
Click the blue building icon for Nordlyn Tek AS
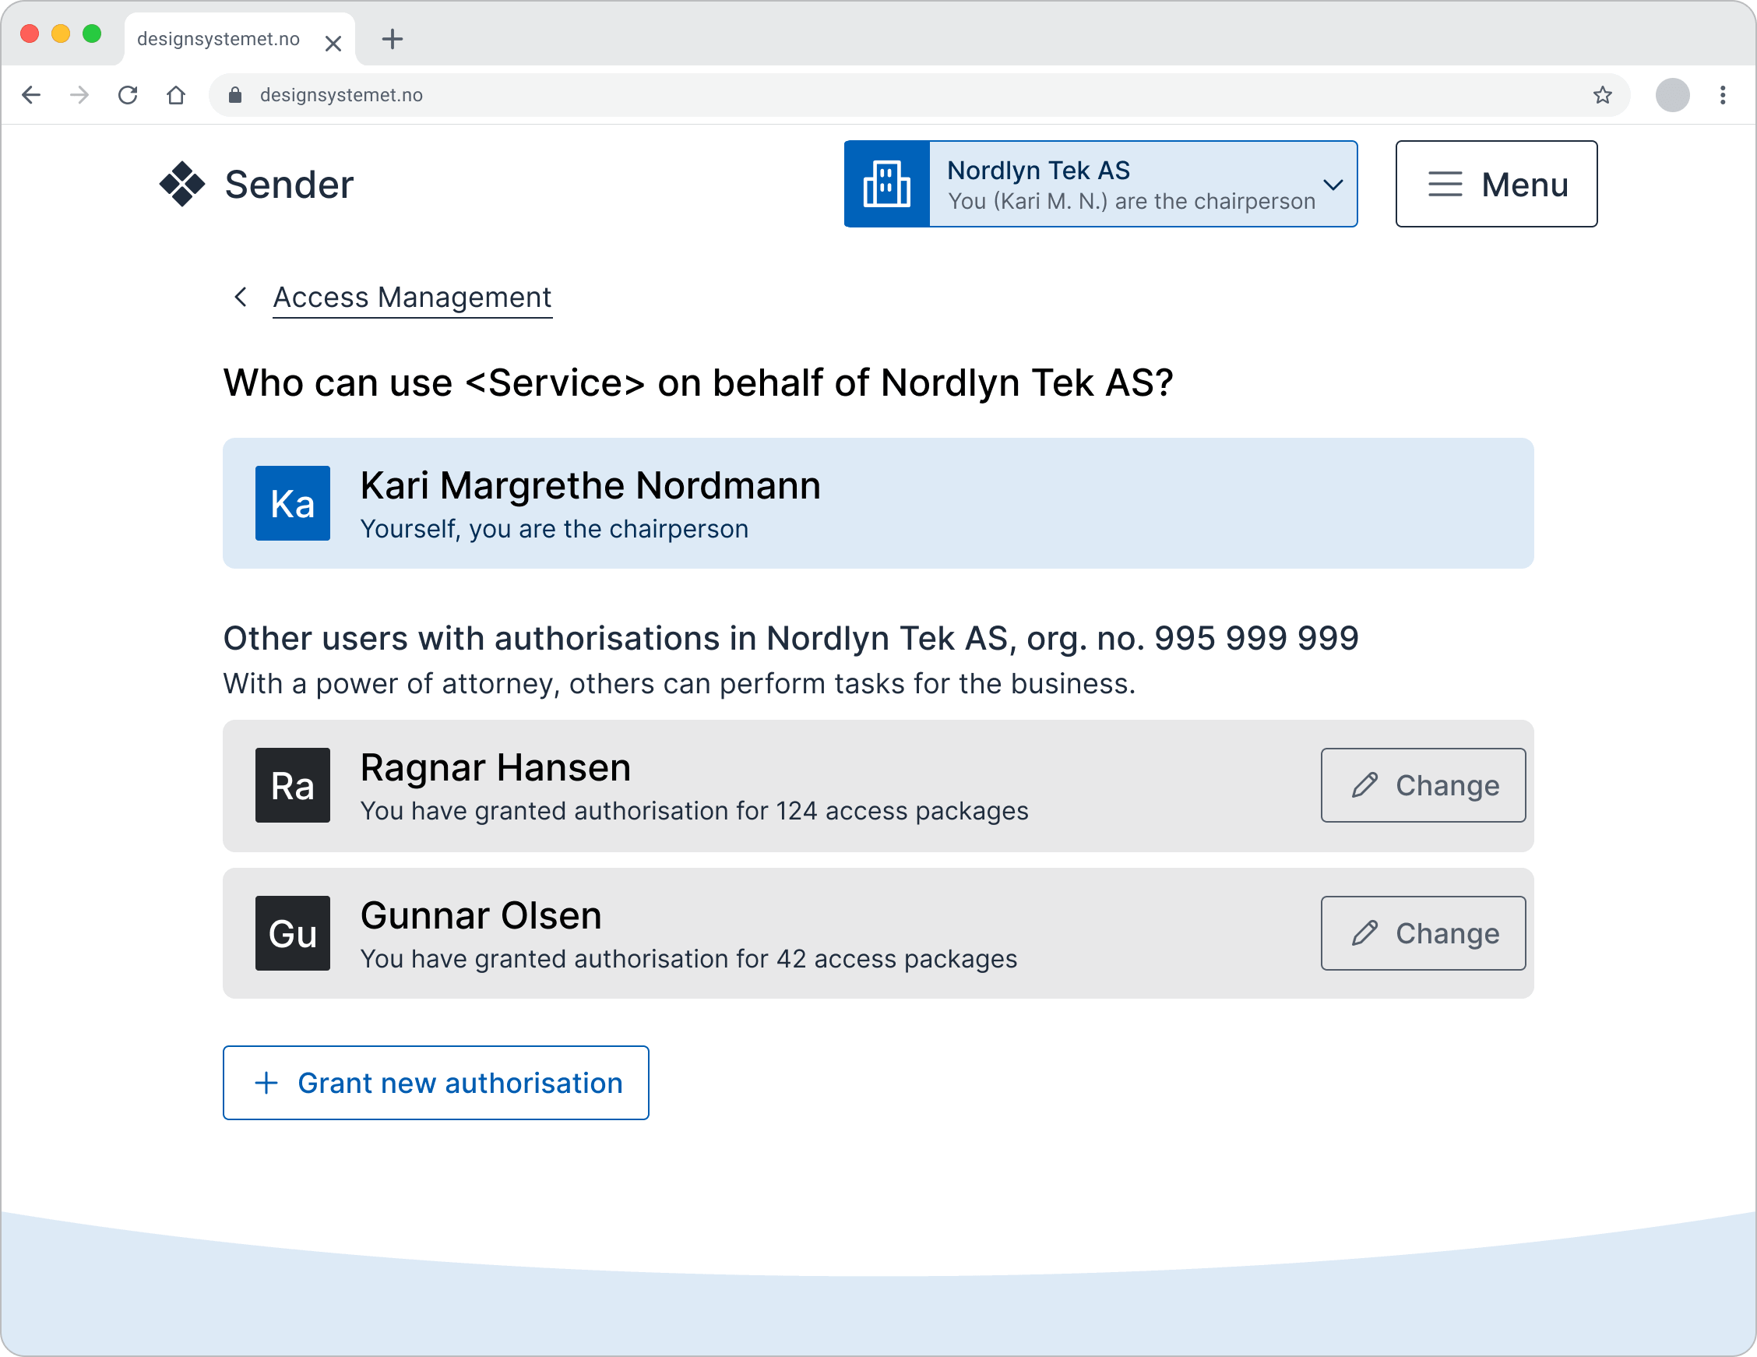tap(886, 185)
